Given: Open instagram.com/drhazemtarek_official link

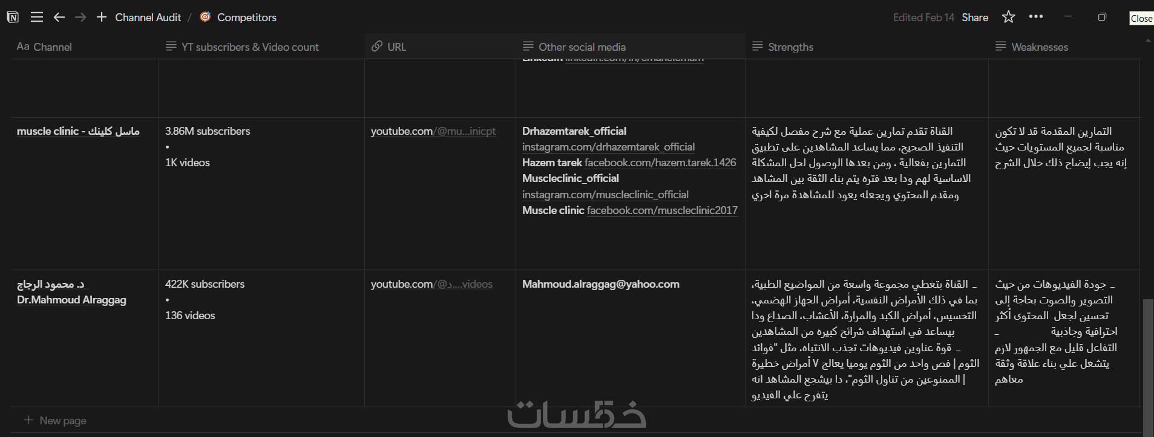Looking at the screenshot, I should pos(608,147).
